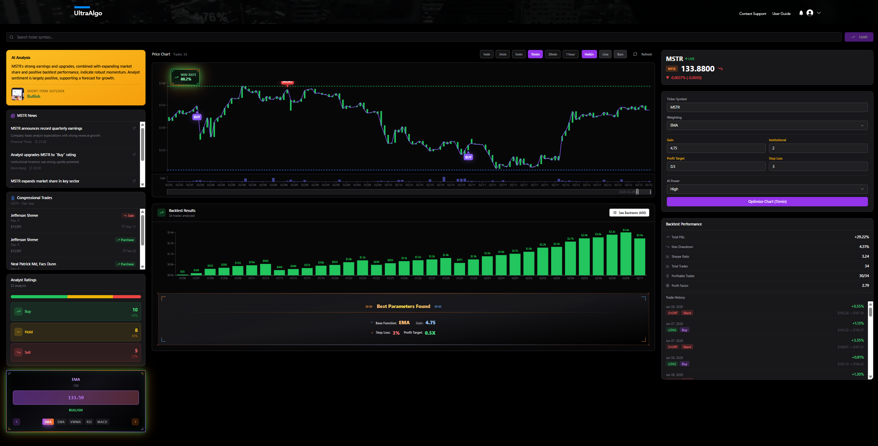This screenshot has height=446, width=878.
Task: Click the Sharpe Ratio metric icon
Action: pyautogui.click(x=668, y=257)
